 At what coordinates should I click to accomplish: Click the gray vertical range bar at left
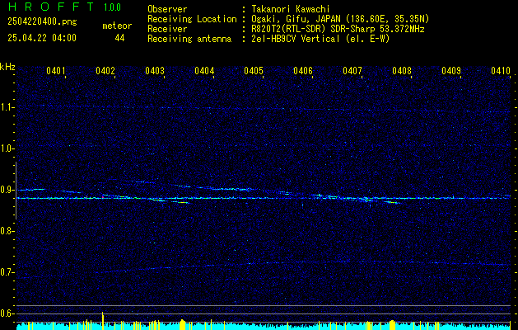(x=16, y=191)
